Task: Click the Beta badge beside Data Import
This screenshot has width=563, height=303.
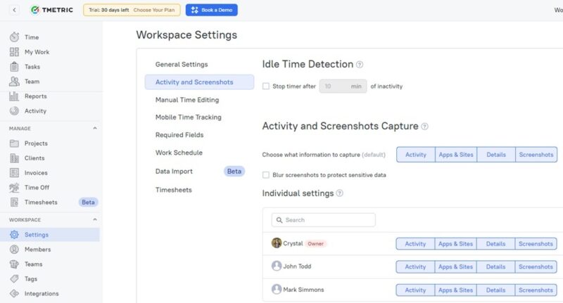Action: (234, 172)
